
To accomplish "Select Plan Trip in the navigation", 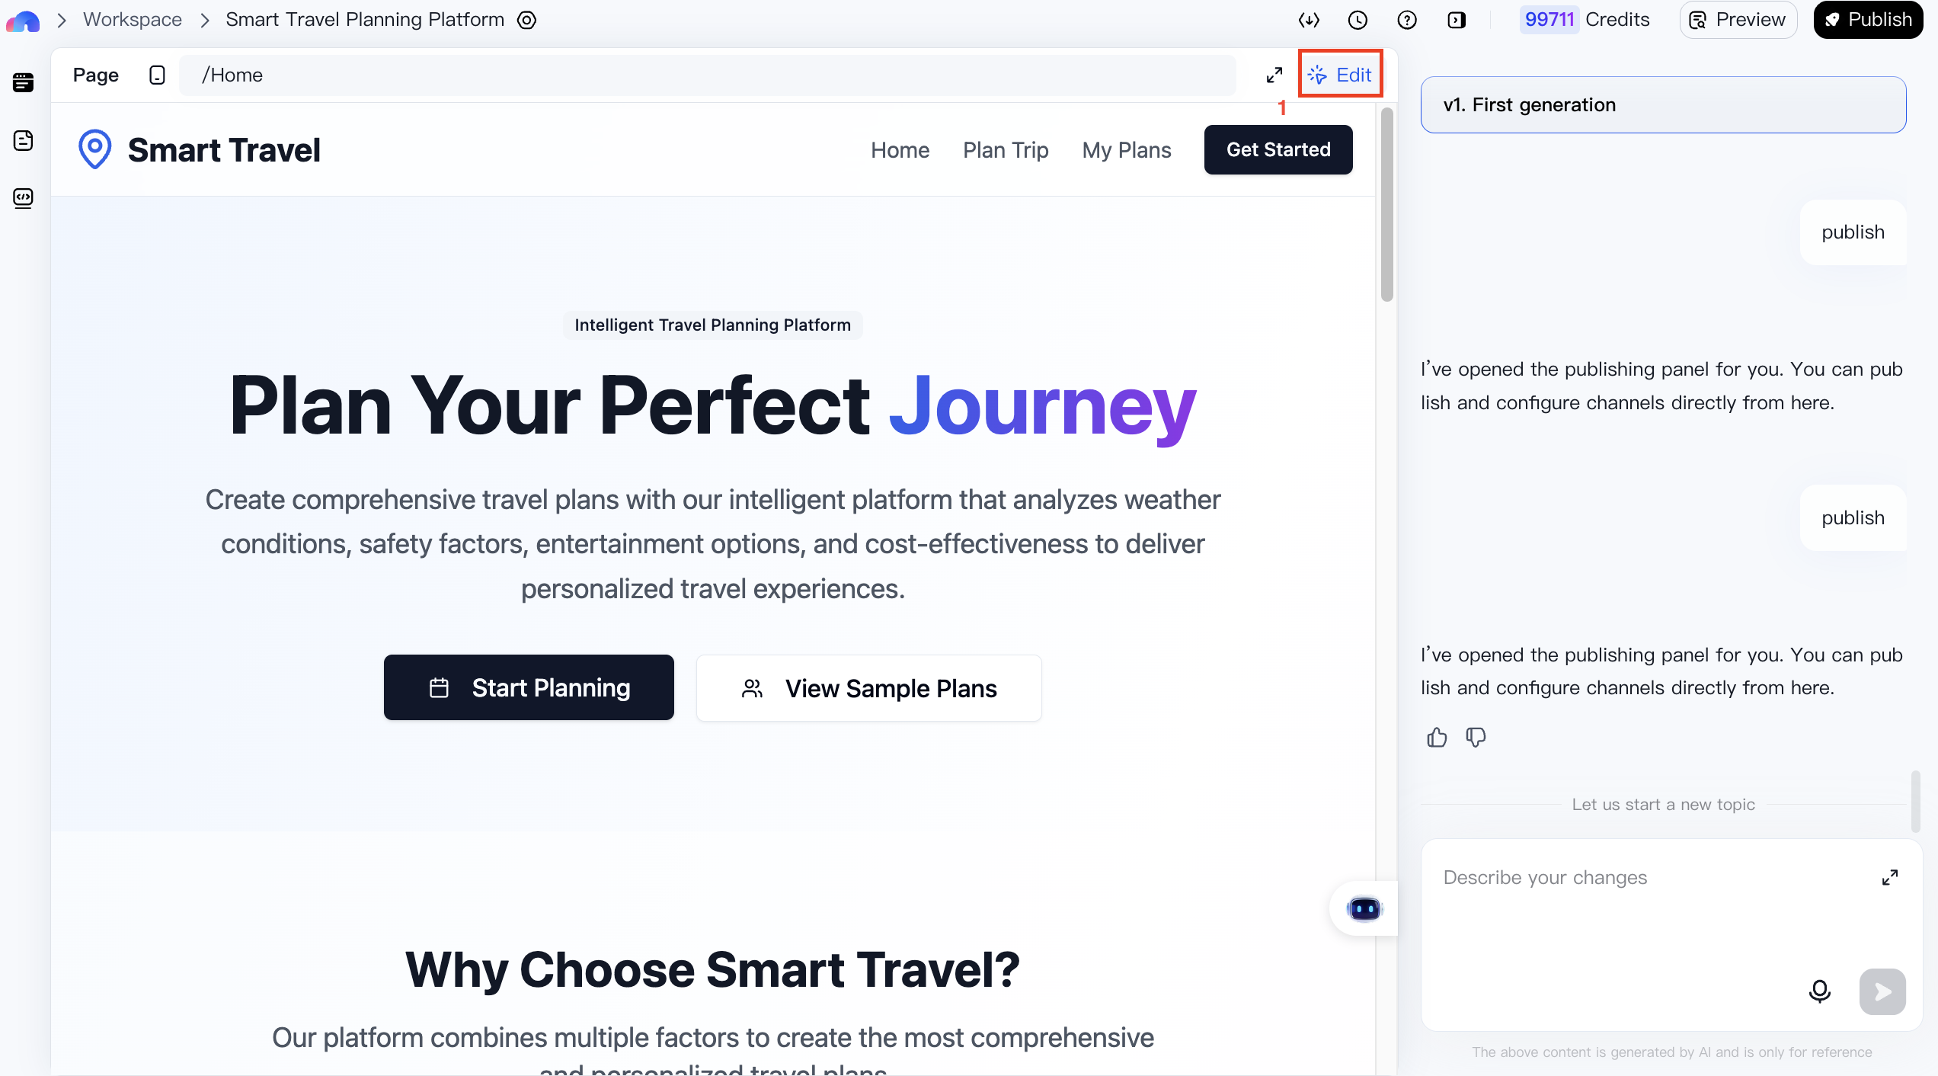I will (1005, 149).
